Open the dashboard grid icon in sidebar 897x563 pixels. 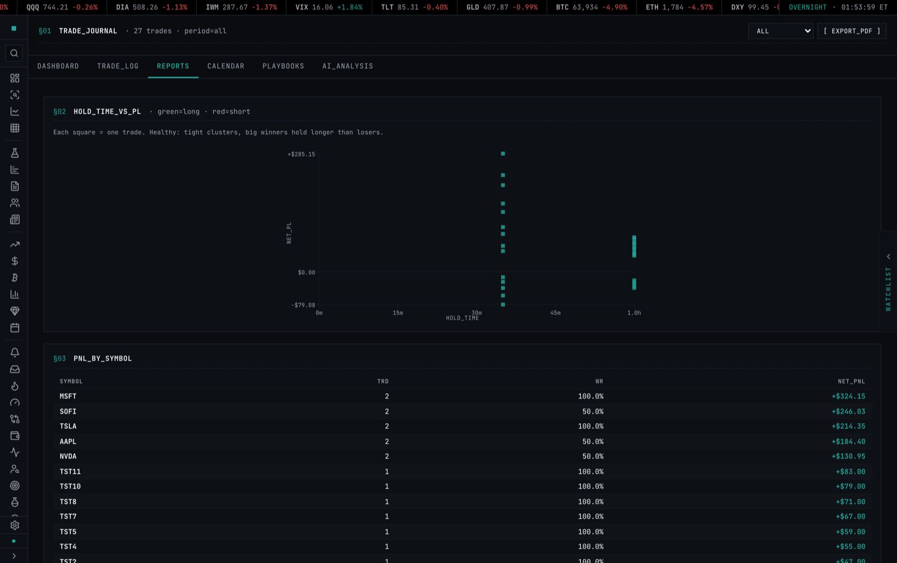(x=15, y=78)
